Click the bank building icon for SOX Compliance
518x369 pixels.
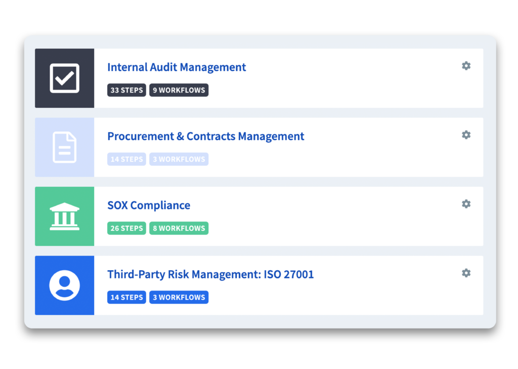pyautogui.click(x=64, y=216)
